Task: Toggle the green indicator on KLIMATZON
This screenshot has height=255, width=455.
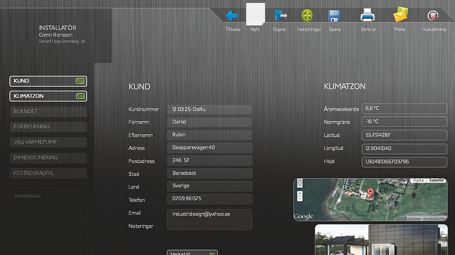Action: (81, 96)
